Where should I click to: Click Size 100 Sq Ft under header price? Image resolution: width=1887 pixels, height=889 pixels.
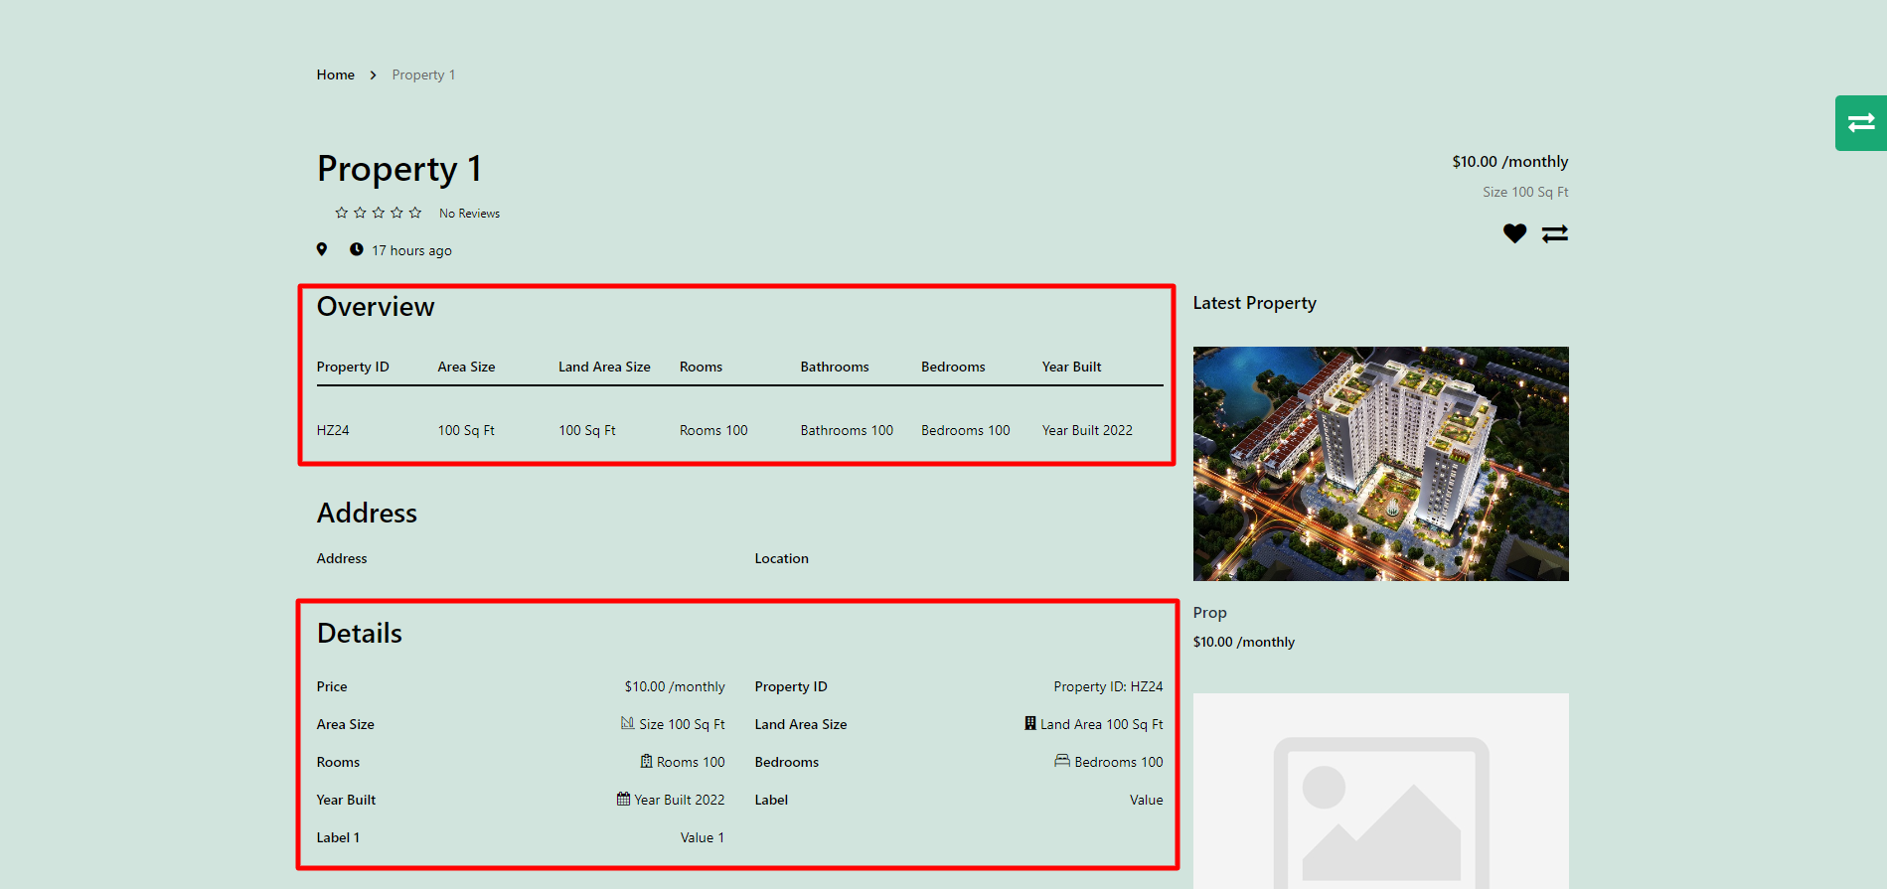click(1525, 192)
